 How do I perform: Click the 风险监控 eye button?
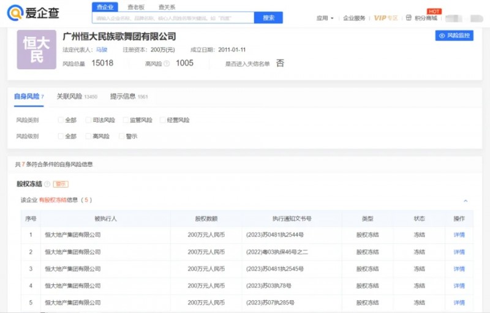pos(454,36)
